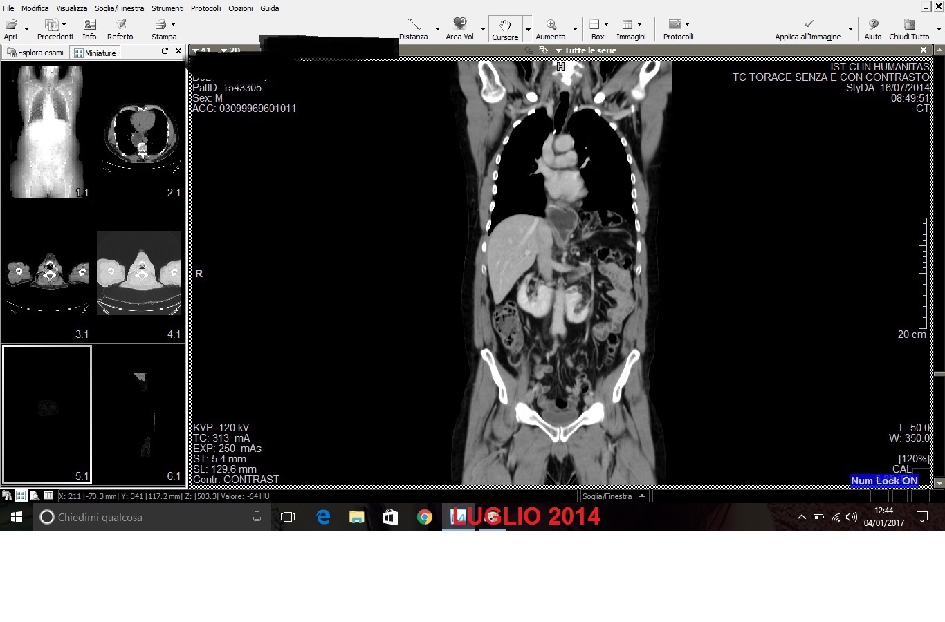Click the Aiuto help icon
The height and width of the screenshot is (622, 945).
pos(873,28)
